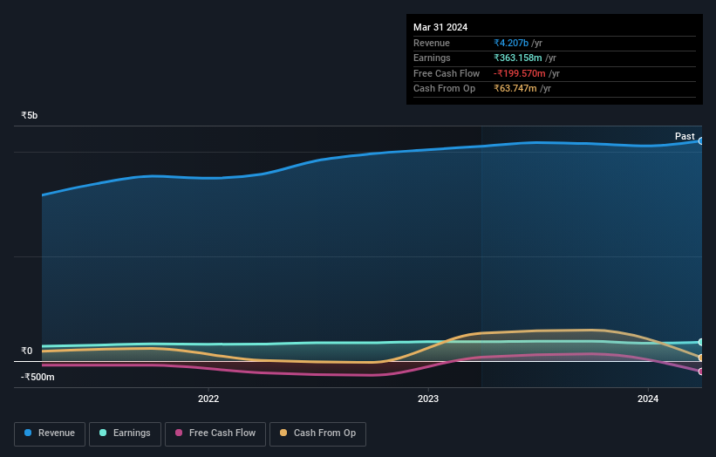The image size is (716, 457).
Task: Click the 2024 x-axis label
Action: point(648,399)
